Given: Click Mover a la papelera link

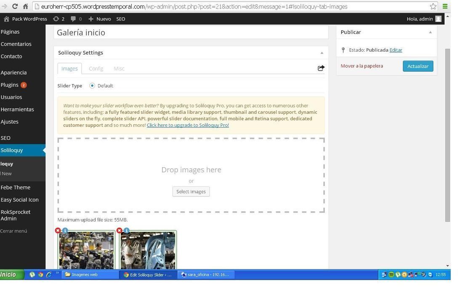Looking at the screenshot, I should 362,66.
